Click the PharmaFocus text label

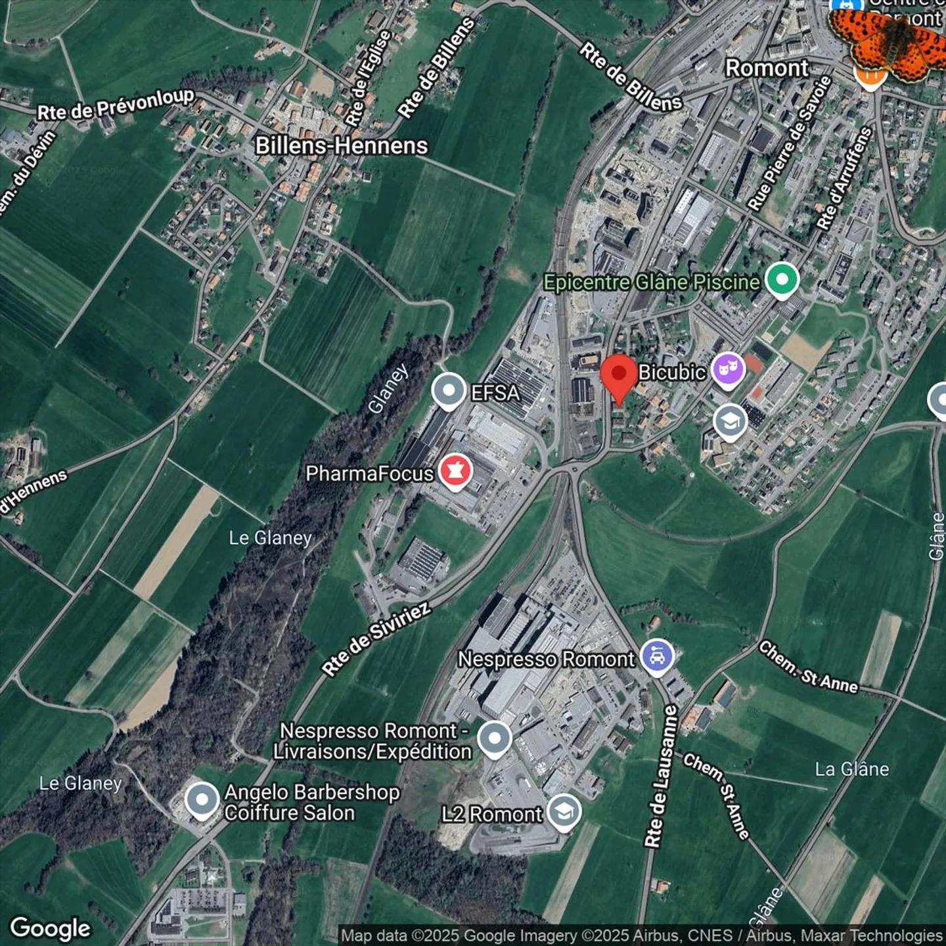coord(369,473)
